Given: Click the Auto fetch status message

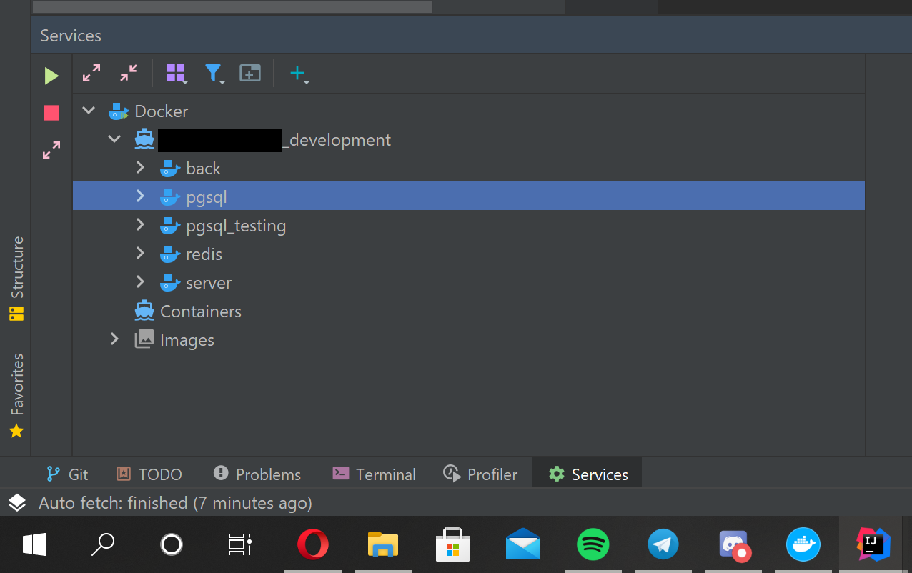Looking at the screenshot, I should click(x=174, y=502).
